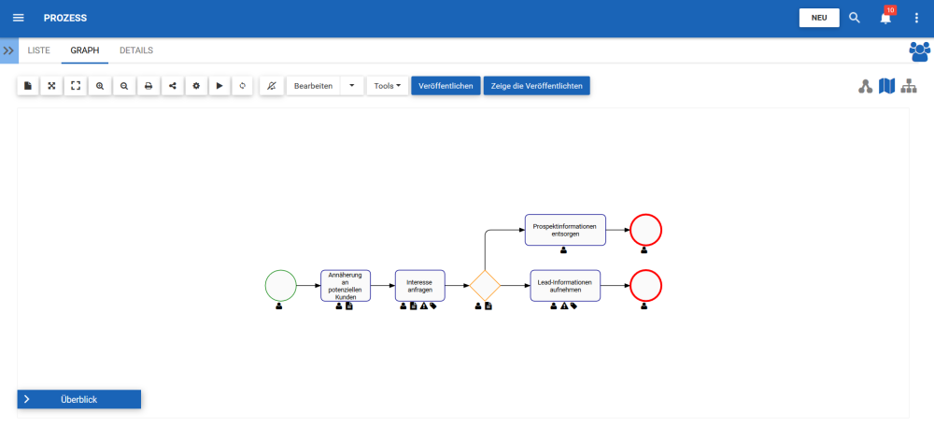Click the Veröffentlichen button
The image size is (934, 427).
(446, 86)
